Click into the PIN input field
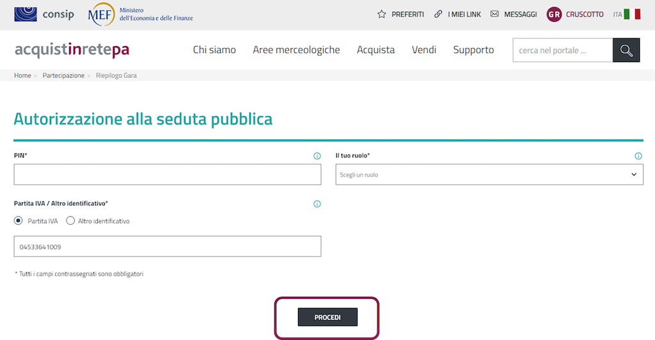Image resolution: width=655 pixels, height=340 pixels. [x=167, y=174]
